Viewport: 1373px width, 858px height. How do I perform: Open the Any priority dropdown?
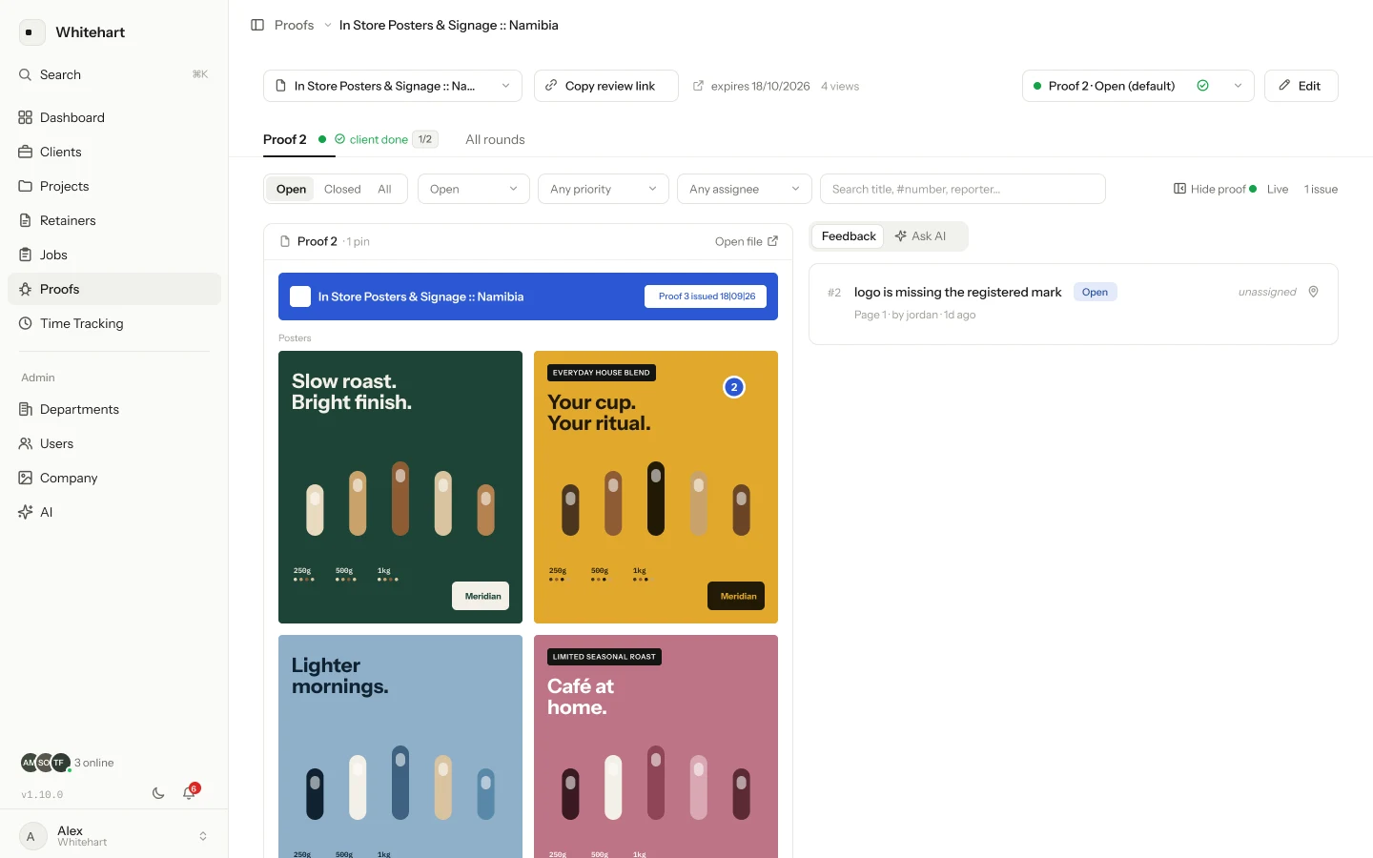click(604, 189)
